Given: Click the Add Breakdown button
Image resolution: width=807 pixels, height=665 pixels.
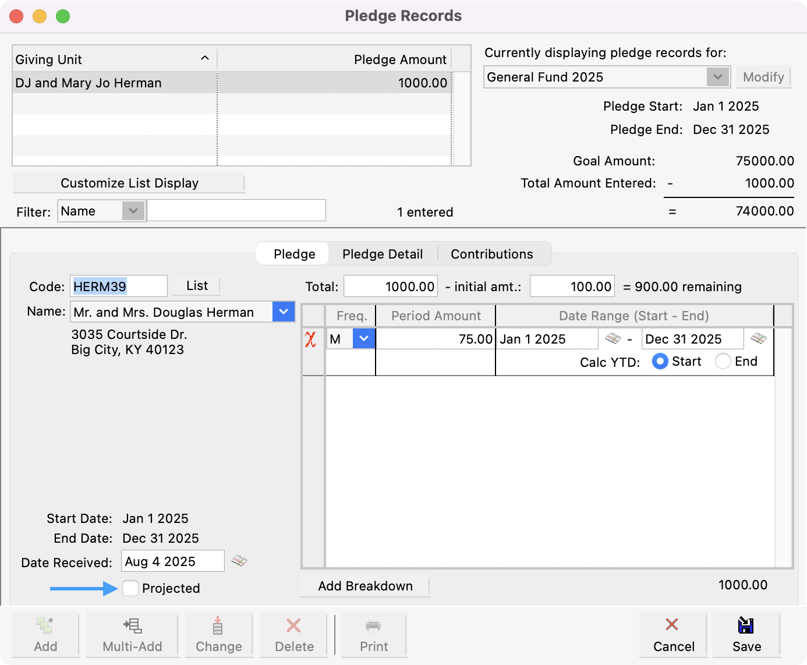Looking at the screenshot, I should tap(365, 586).
